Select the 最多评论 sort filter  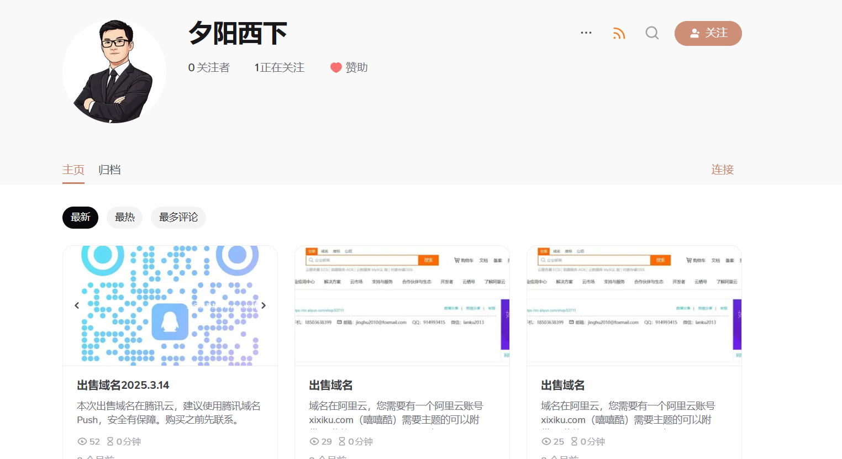[x=178, y=218]
